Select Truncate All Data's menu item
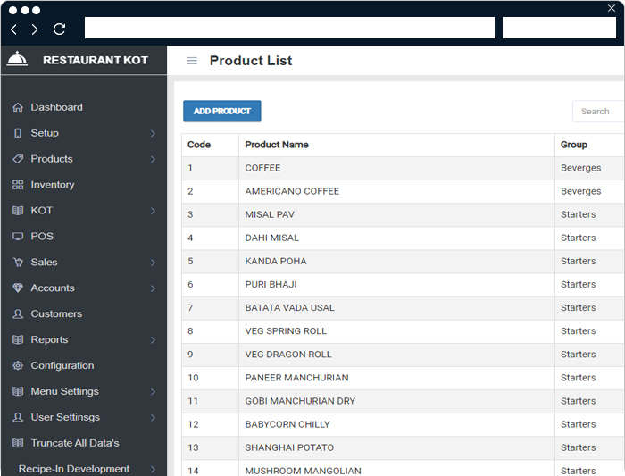 [x=74, y=443]
